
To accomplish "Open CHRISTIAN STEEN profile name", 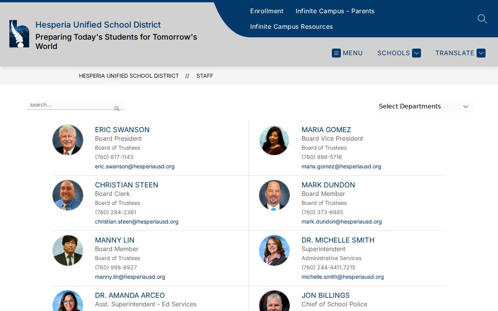I will point(126,185).
